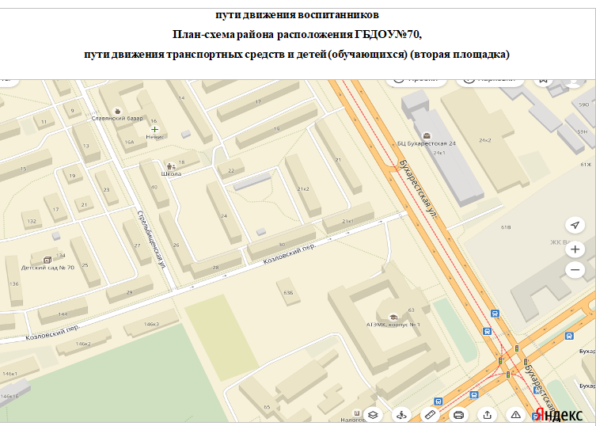Select building 21к2
This screenshot has height=426, width=596.
click(x=303, y=189)
